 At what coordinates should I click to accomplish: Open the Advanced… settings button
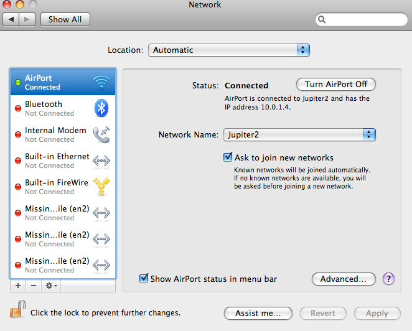[344, 279]
